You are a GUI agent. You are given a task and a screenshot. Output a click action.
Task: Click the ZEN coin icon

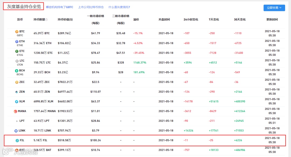[17, 92]
